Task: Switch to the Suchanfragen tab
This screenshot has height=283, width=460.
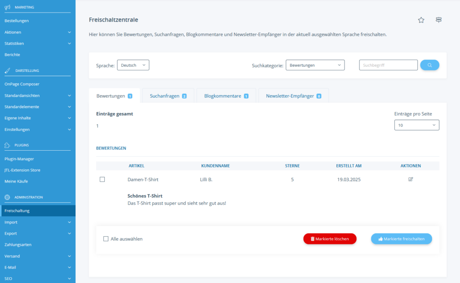Action: click(168, 96)
